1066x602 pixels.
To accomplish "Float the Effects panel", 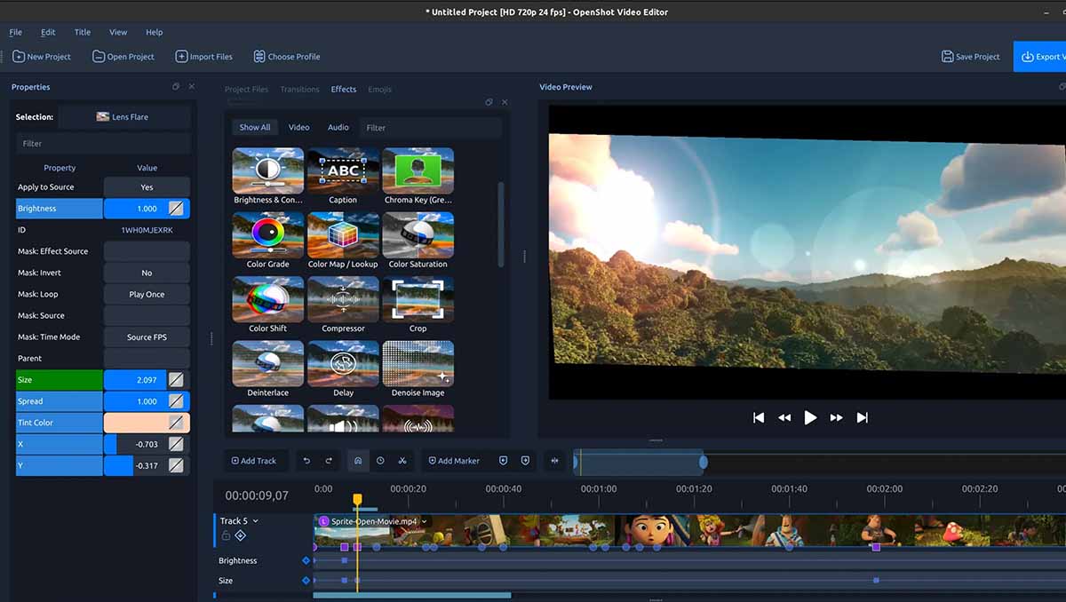I will tap(489, 102).
